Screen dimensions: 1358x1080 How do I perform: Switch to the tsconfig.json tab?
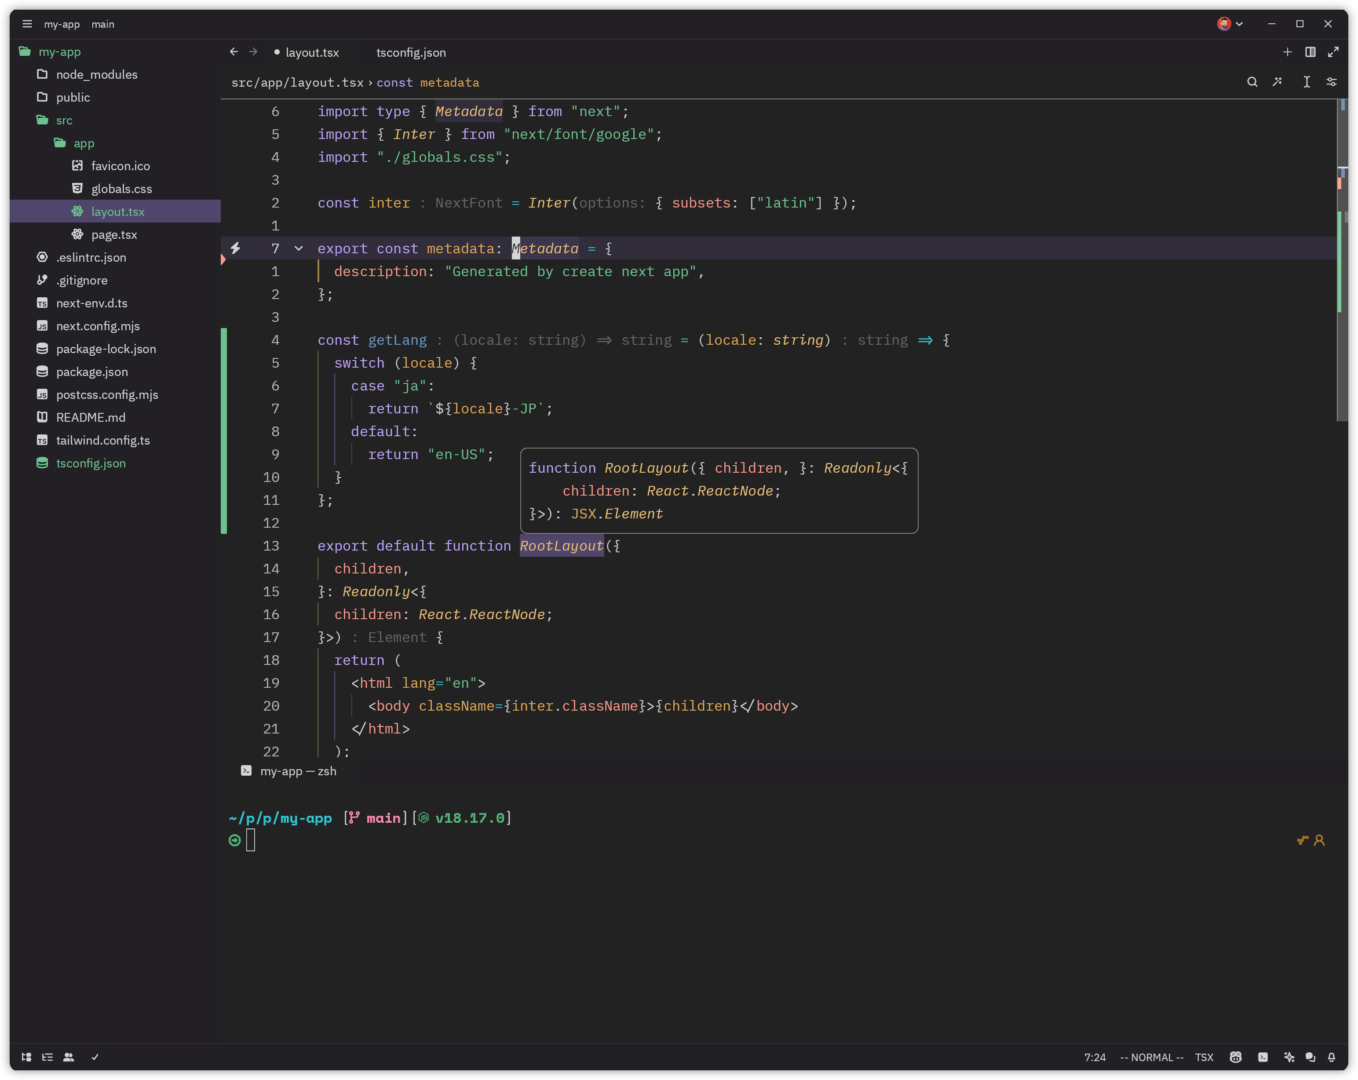[411, 52]
